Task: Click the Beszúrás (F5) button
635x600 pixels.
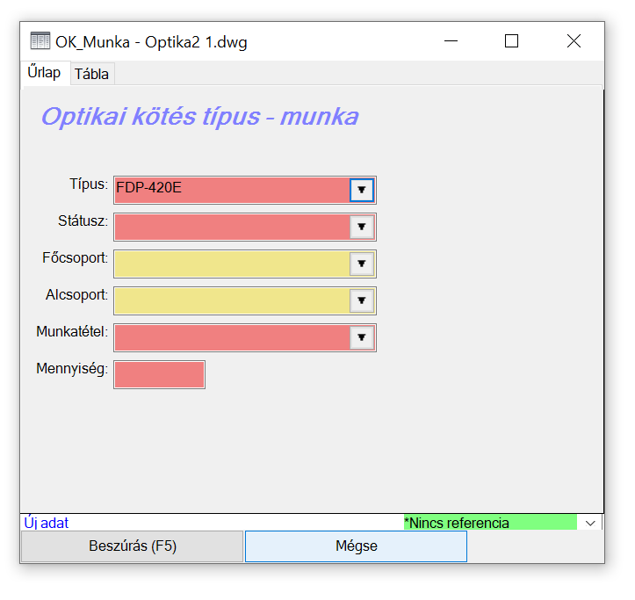Action: click(x=133, y=546)
